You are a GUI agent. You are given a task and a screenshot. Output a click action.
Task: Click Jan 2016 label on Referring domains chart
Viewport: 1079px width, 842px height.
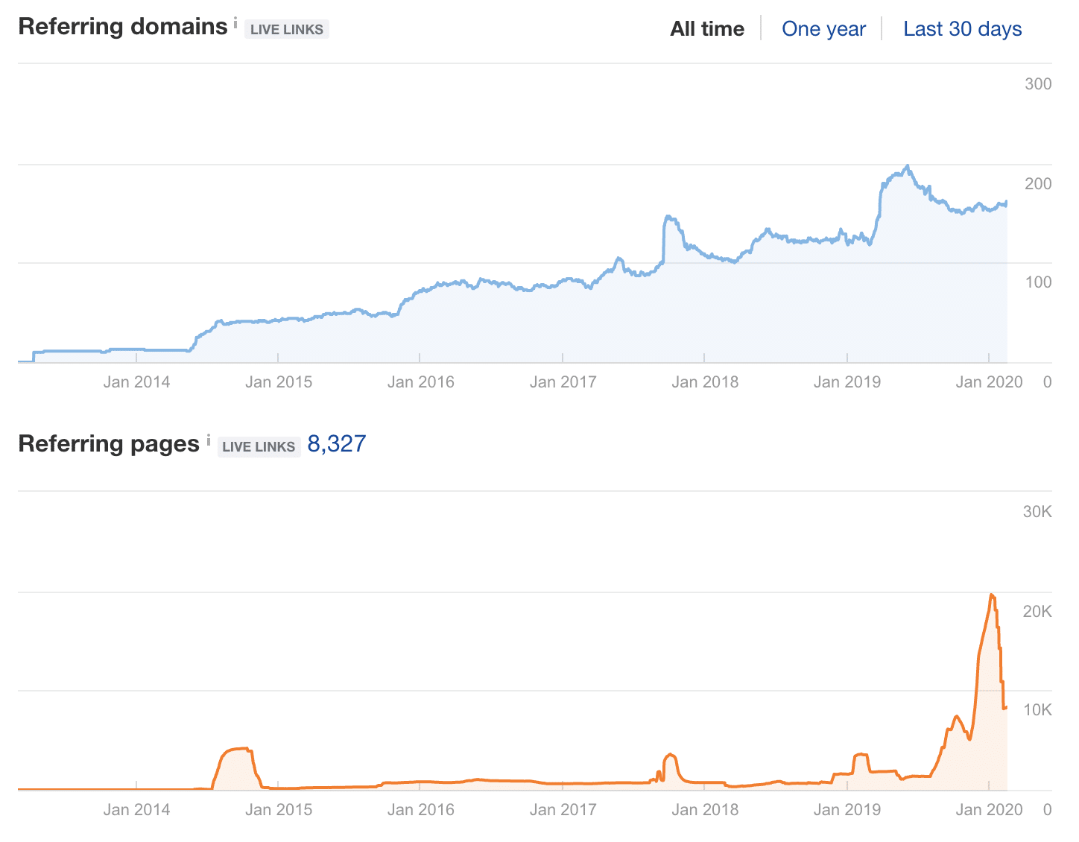[420, 382]
